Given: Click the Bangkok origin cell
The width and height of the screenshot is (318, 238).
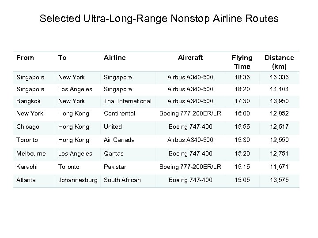Looking at the screenshot, I should (29, 101).
